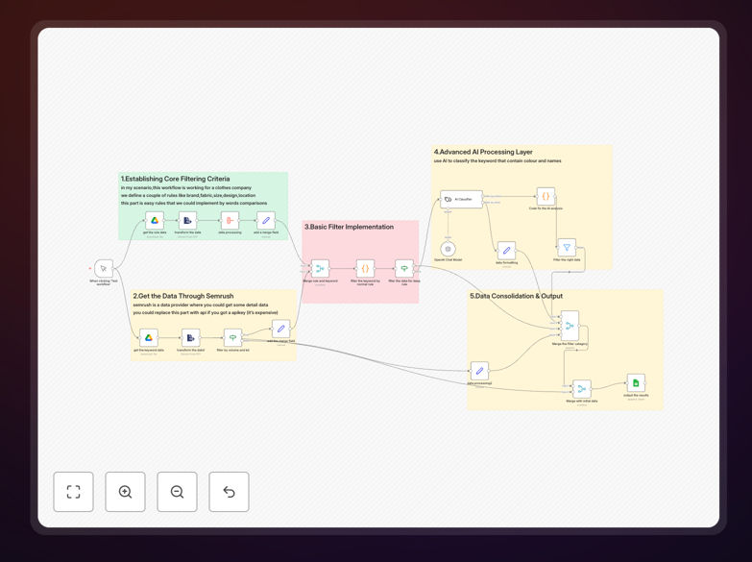Open the merge node in Basic Filter section
752x562 pixels.
point(320,269)
